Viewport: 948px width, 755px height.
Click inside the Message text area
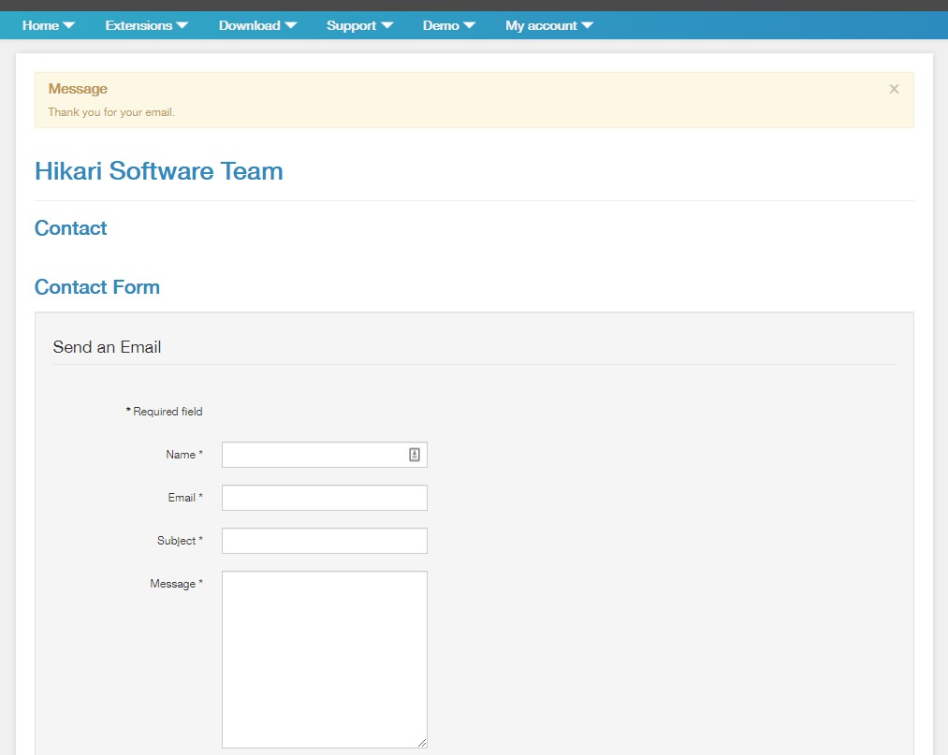[x=324, y=660]
